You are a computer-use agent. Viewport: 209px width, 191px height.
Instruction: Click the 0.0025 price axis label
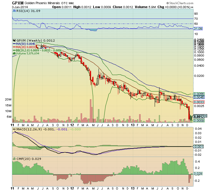tap(199, 106)
